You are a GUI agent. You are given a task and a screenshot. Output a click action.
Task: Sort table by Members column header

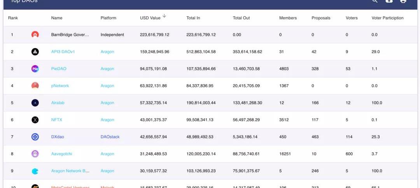[x=288, y=18]
